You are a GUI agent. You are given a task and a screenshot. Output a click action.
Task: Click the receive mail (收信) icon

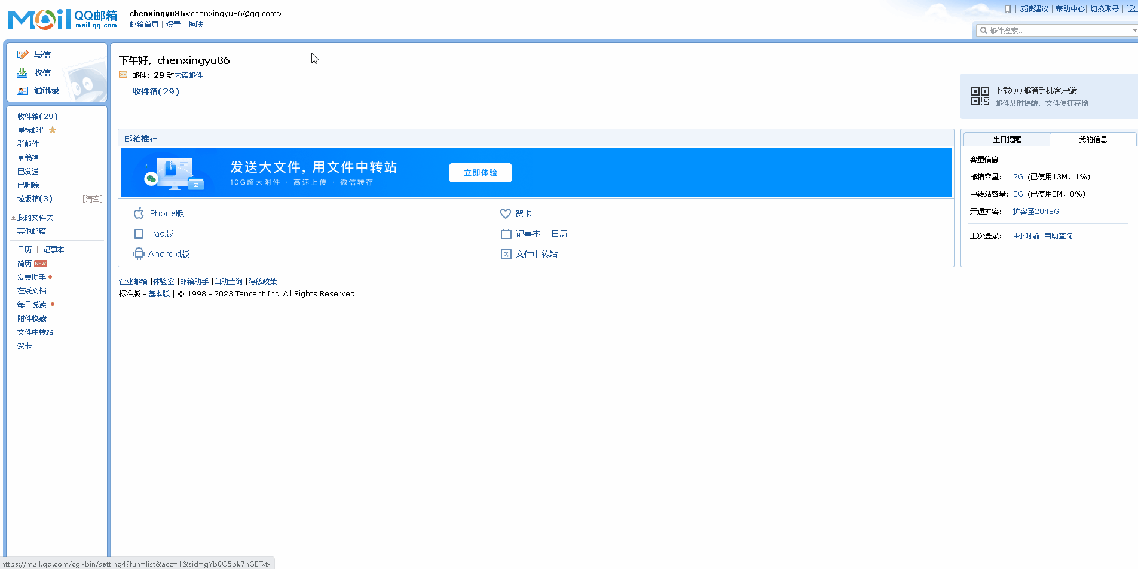pos(23,72)
